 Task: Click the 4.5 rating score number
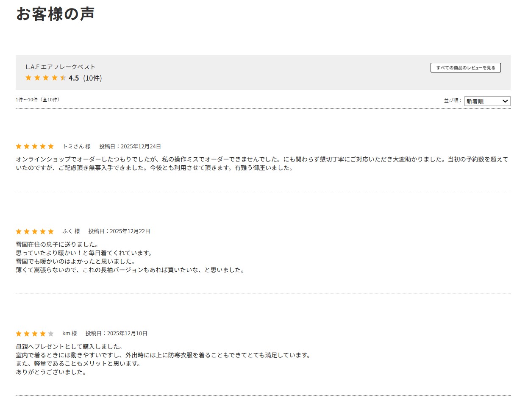click(x=74, y=78)
